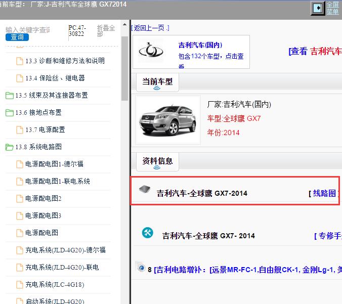Click page icon before plain 电源配电图
Viewport: 342px width, 304px height.
tap(20, 233)
